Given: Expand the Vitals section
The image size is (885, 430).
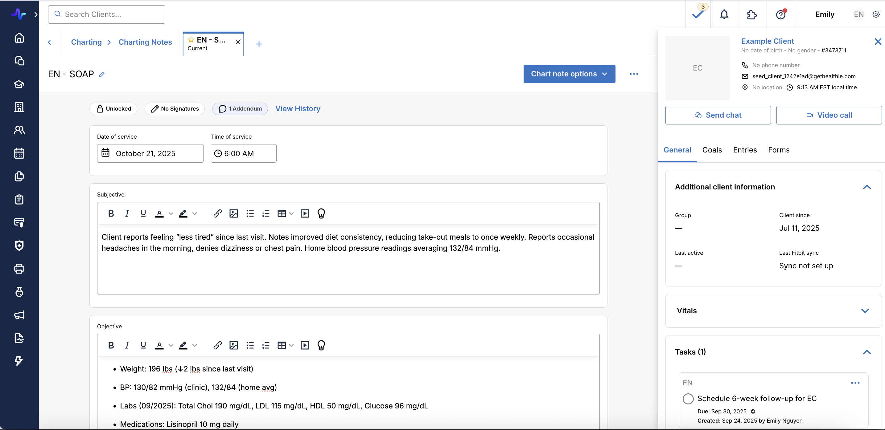Looking at the screenshot, I should point(865,310).
